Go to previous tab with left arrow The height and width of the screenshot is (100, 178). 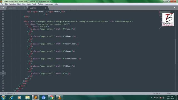pyautogui.click(x=2, y=8)
